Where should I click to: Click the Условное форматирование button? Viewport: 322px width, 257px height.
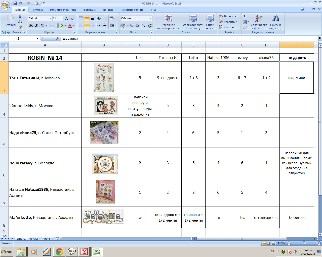click(x=168, y=22)
